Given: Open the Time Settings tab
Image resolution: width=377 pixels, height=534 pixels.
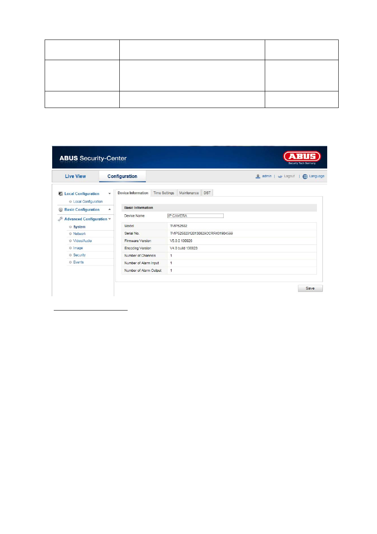Looking at the screenshot, I should point(164,193).
